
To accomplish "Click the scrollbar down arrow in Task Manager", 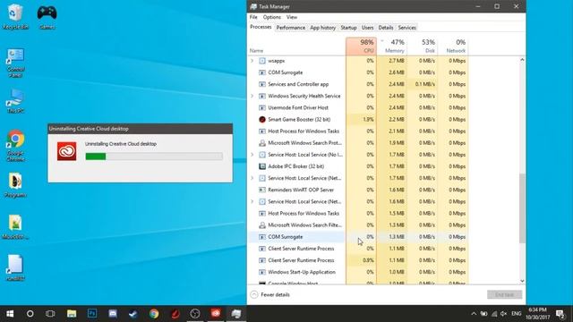I will pyautogui.click(x=522, y=281).
